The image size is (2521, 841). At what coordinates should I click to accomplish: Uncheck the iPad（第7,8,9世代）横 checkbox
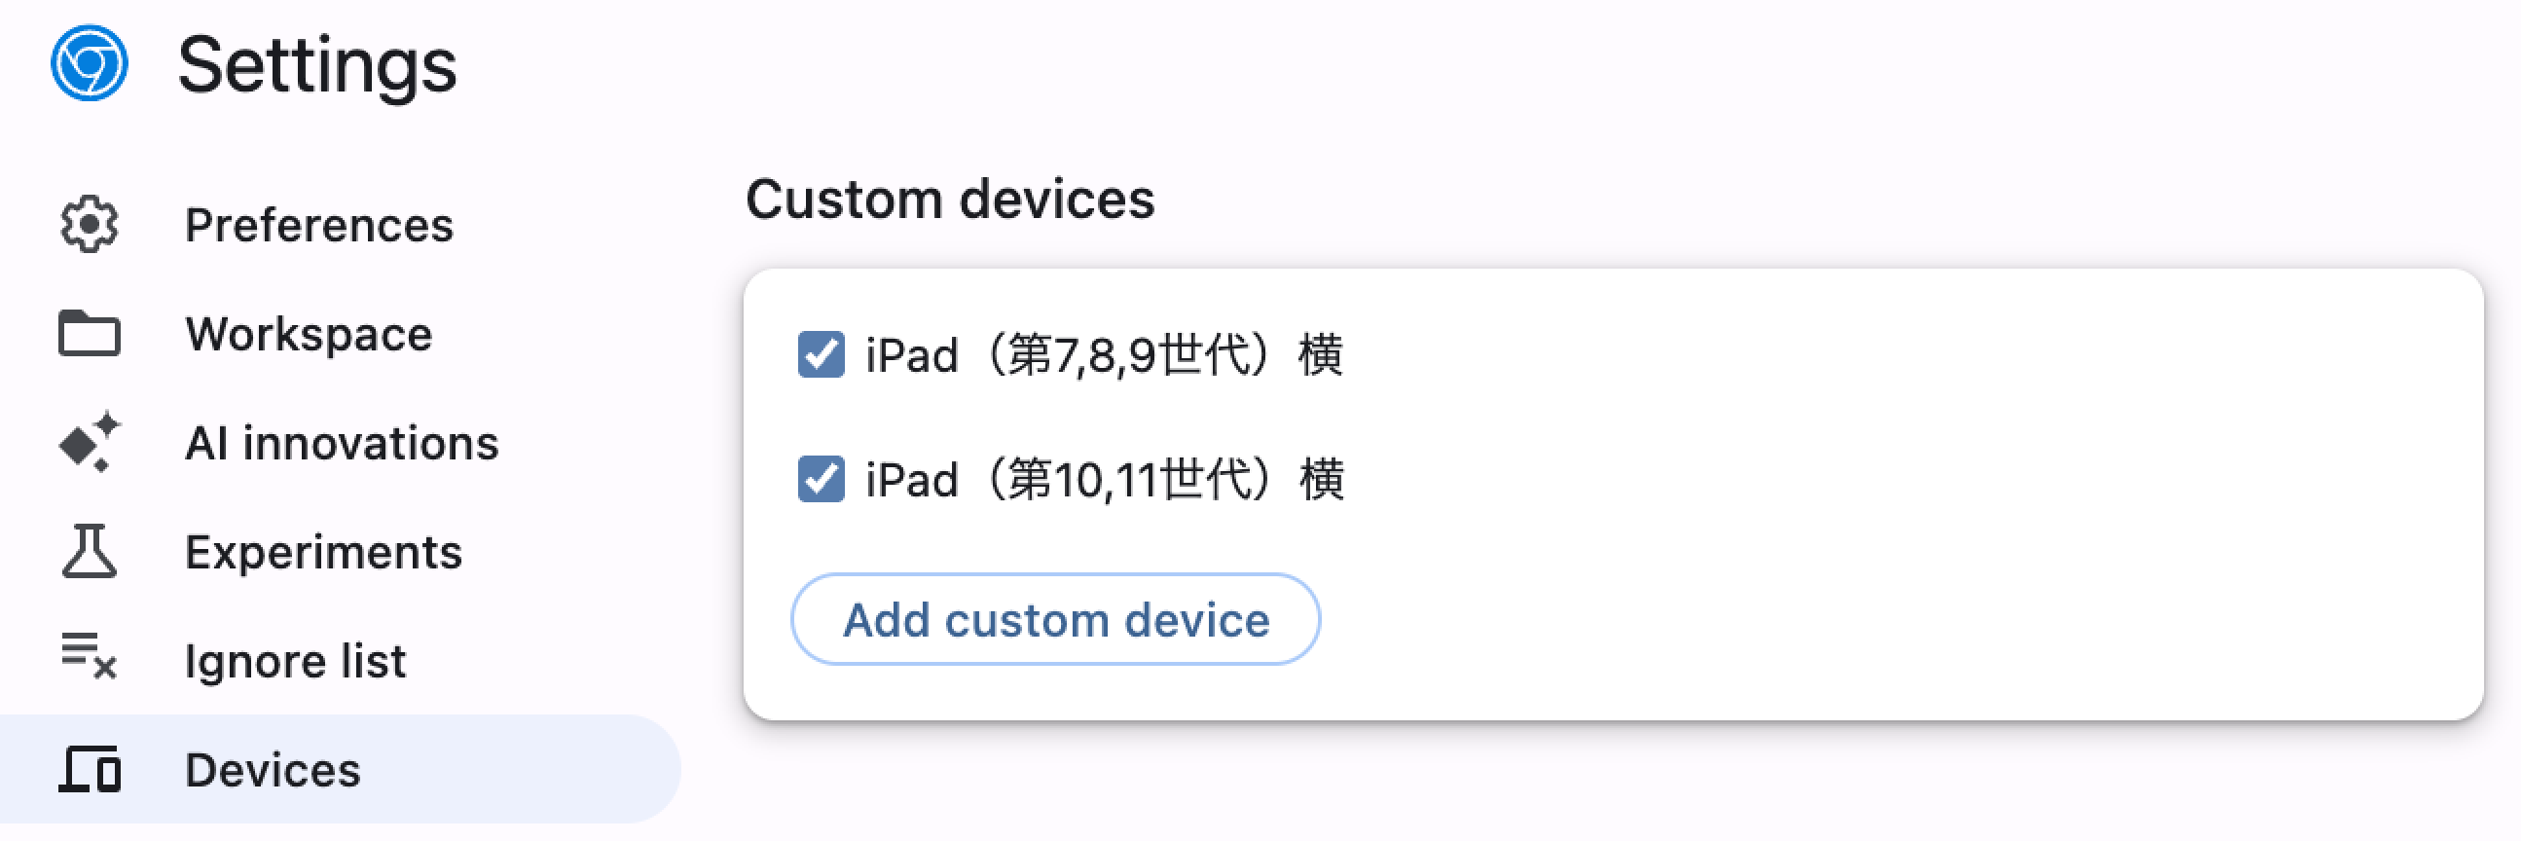[822, 354]
